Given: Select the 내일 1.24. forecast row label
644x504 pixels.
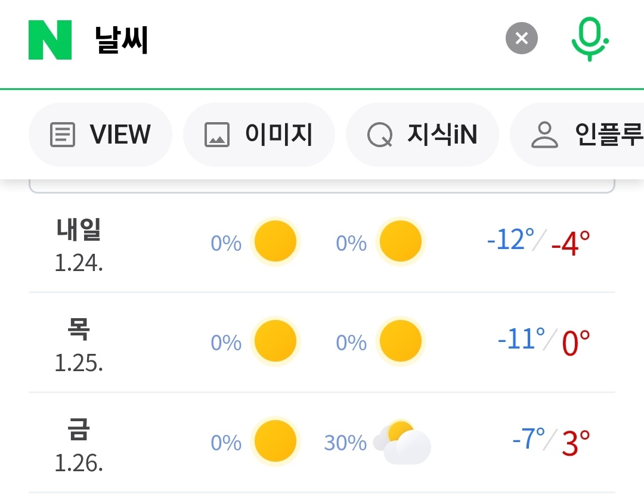Looking at the screenshot, I should point(79,245).
